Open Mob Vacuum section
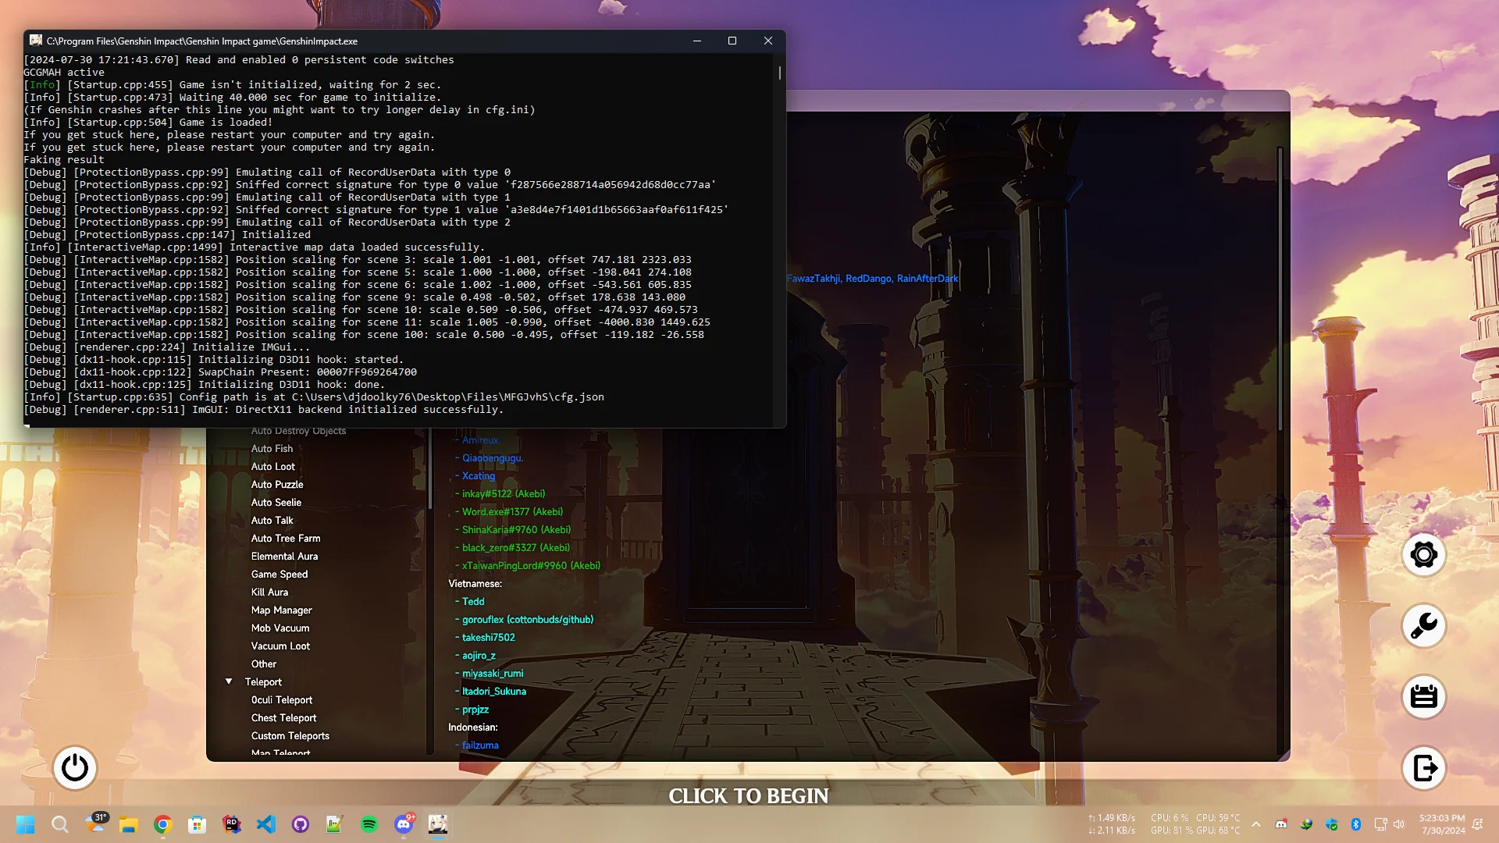 click(x=280, y=628)
